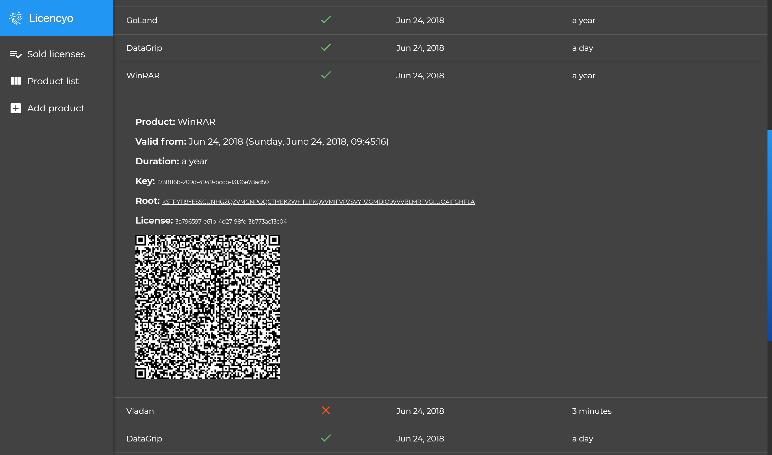Screen dimensions: 772x455
Task: Click the green checkmark in WinRAR row
Action: tap(326, 75)
